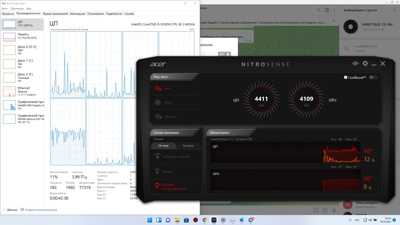Viewport: 400px width, 225px height.
Task: Select Пользов. custom fan mode
Action: coord(171,117)
